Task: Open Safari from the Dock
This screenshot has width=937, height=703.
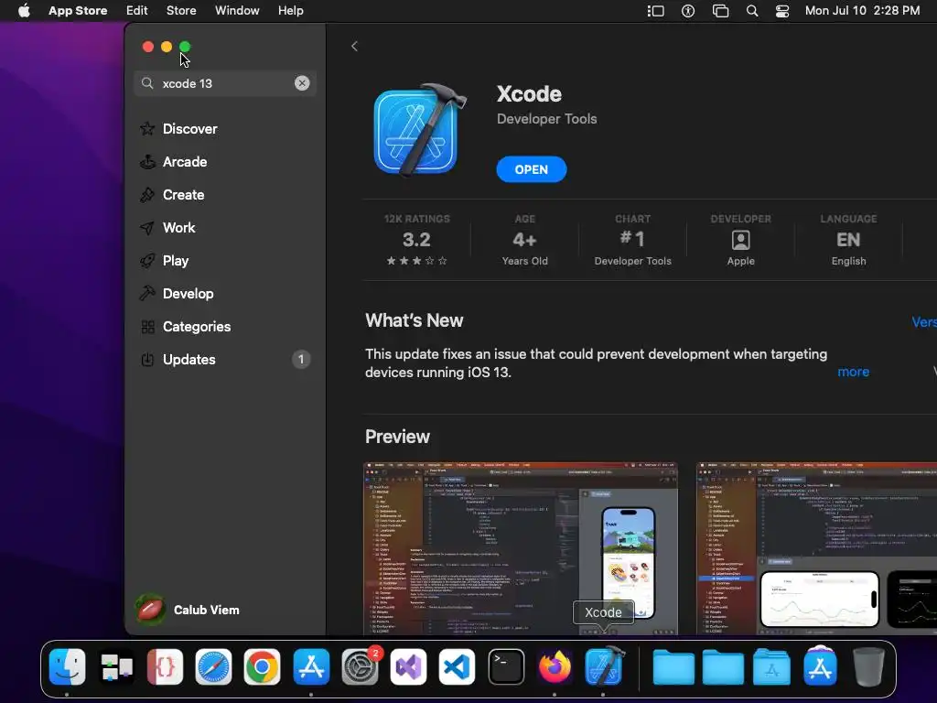Action: click(213, 667)
